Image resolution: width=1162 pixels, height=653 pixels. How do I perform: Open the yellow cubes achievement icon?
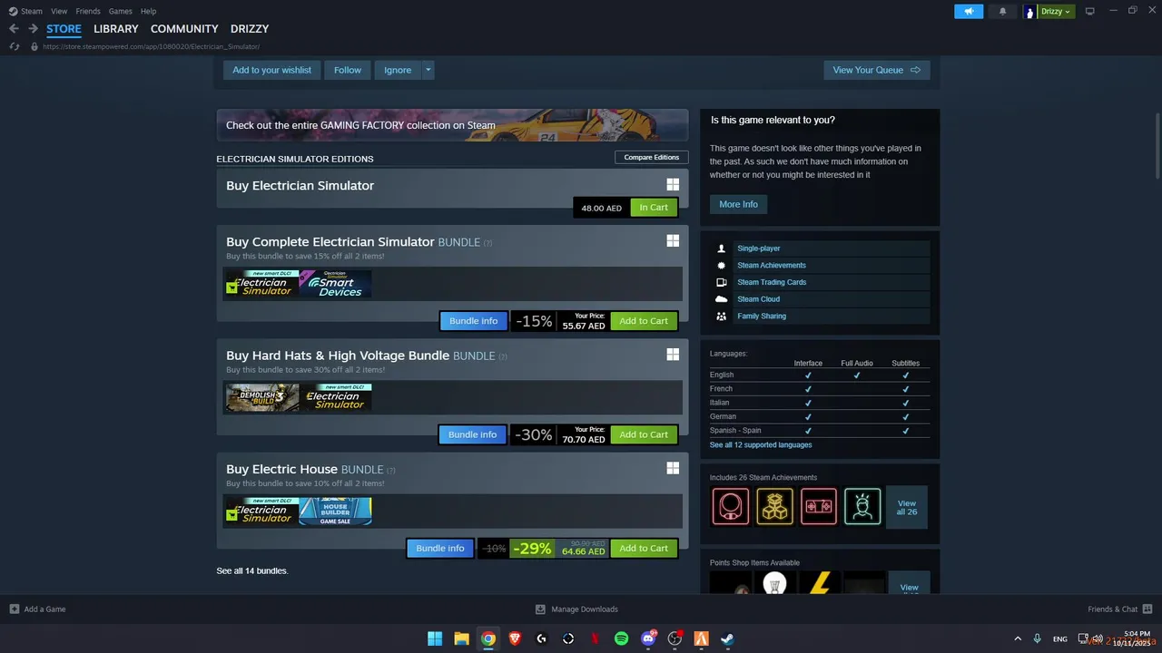(774, 506)
